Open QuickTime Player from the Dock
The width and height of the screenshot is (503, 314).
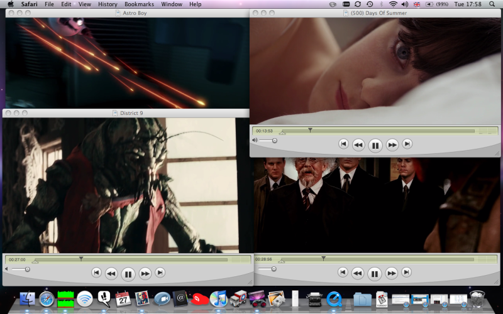334,300
